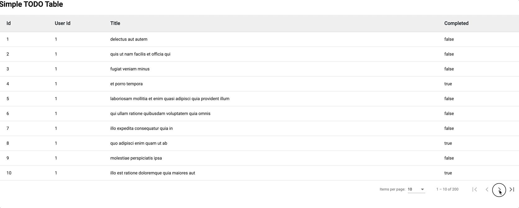Select the 'molestiae perspiciatis ipsa' todo row

(x=136, y=158)
